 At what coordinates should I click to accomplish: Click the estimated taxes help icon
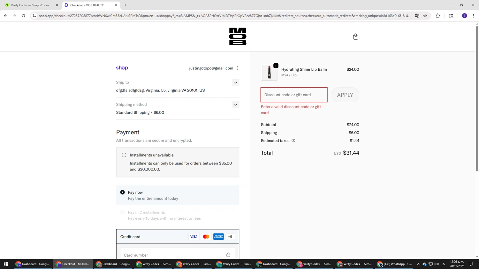coord(293,141)
